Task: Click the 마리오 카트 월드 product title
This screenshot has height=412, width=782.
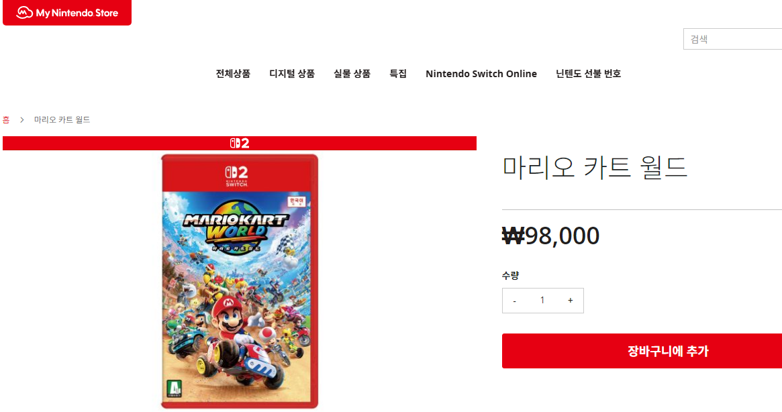Action: (595, 168)
